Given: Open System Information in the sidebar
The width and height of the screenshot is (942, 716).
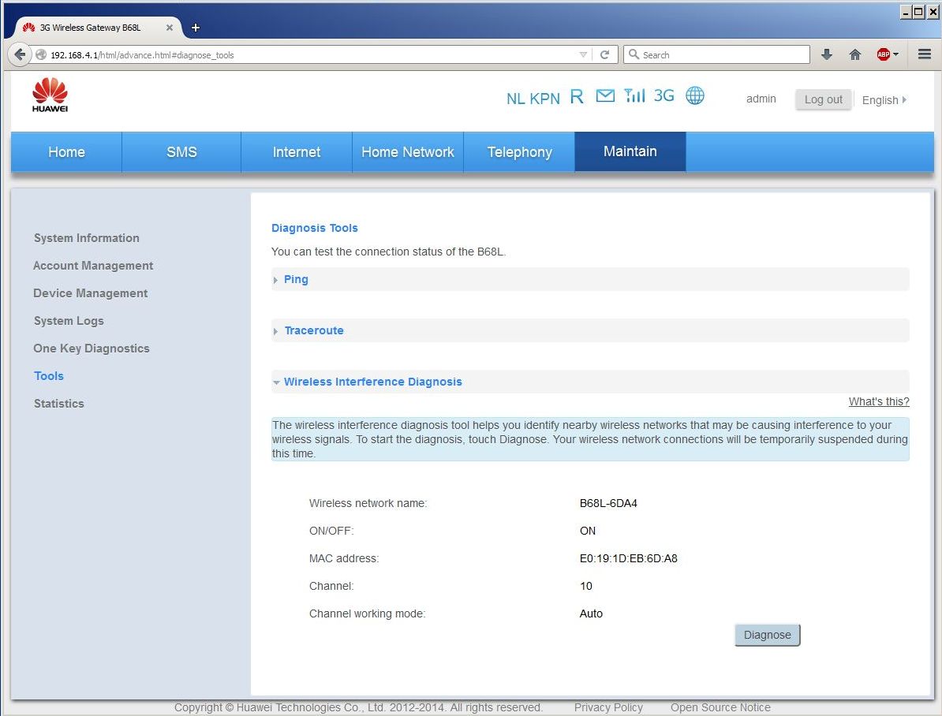Looking at the screenshot, I should pos(87,238).
